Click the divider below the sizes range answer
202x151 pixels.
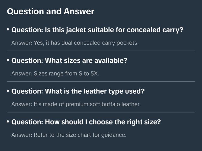[101, 82]
